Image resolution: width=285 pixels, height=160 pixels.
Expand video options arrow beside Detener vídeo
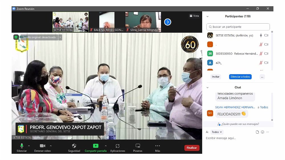(51, 146)
